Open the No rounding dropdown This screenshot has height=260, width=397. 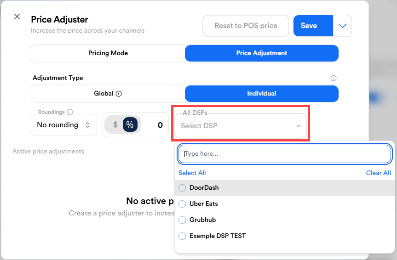(x=63, y=125)
